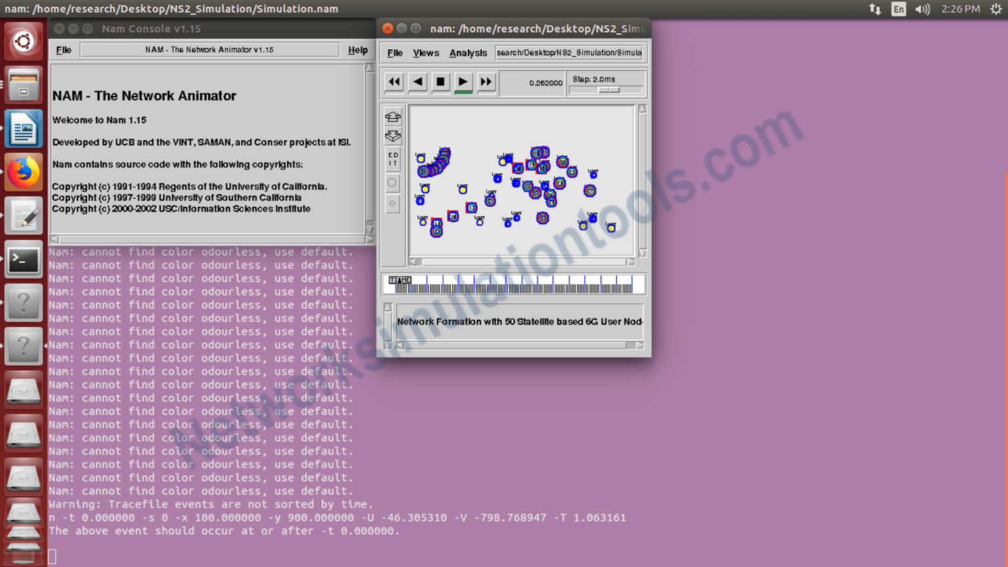Open the EDIT mode in nam

[x=392, y=157]
